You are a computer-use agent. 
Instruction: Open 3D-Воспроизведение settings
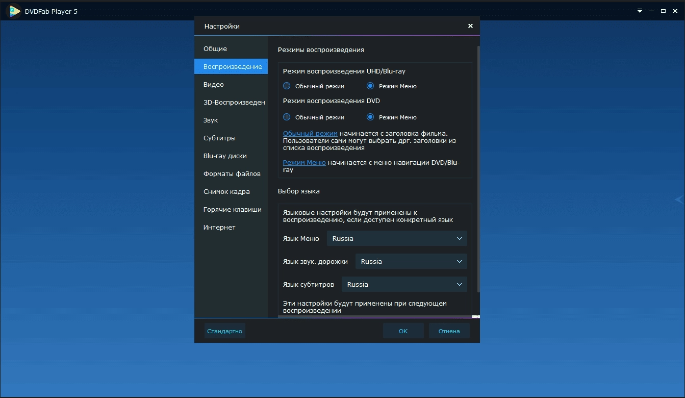pyautogui.click(x=231, y=102)
